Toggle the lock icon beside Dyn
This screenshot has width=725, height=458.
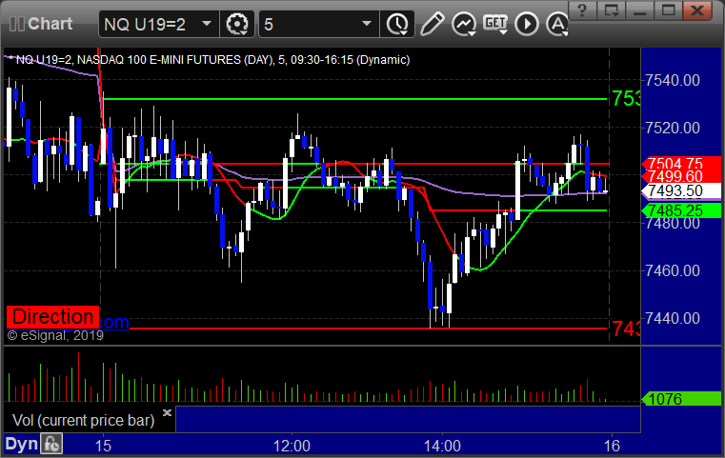(51, 444)
